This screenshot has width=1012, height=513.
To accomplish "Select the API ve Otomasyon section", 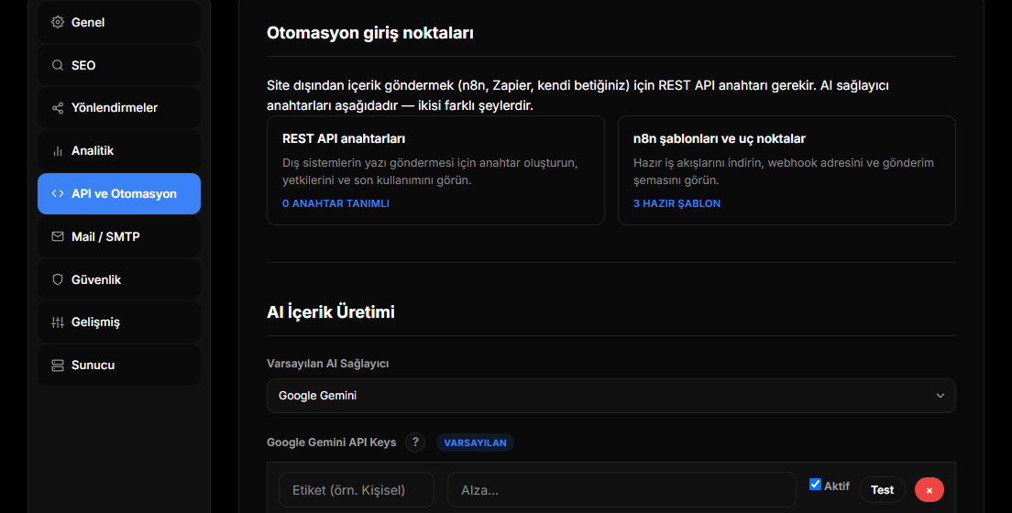I will coord(119,193).
